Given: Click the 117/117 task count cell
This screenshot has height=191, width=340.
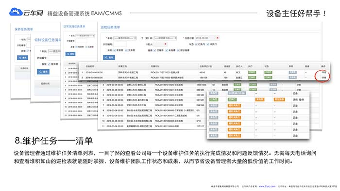Looking at the screenshot, I should [x=200, y=126].
